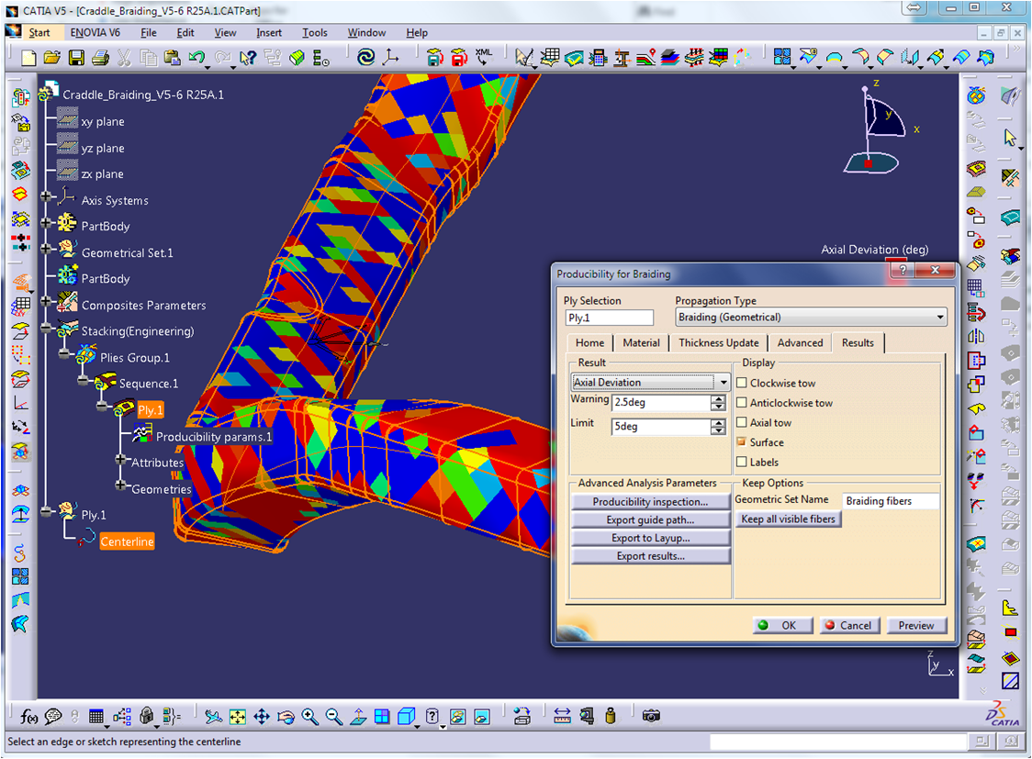Click the Pan view arrows icon
Viewport: 1032px width, 759px height.
[x=262, y=717]
